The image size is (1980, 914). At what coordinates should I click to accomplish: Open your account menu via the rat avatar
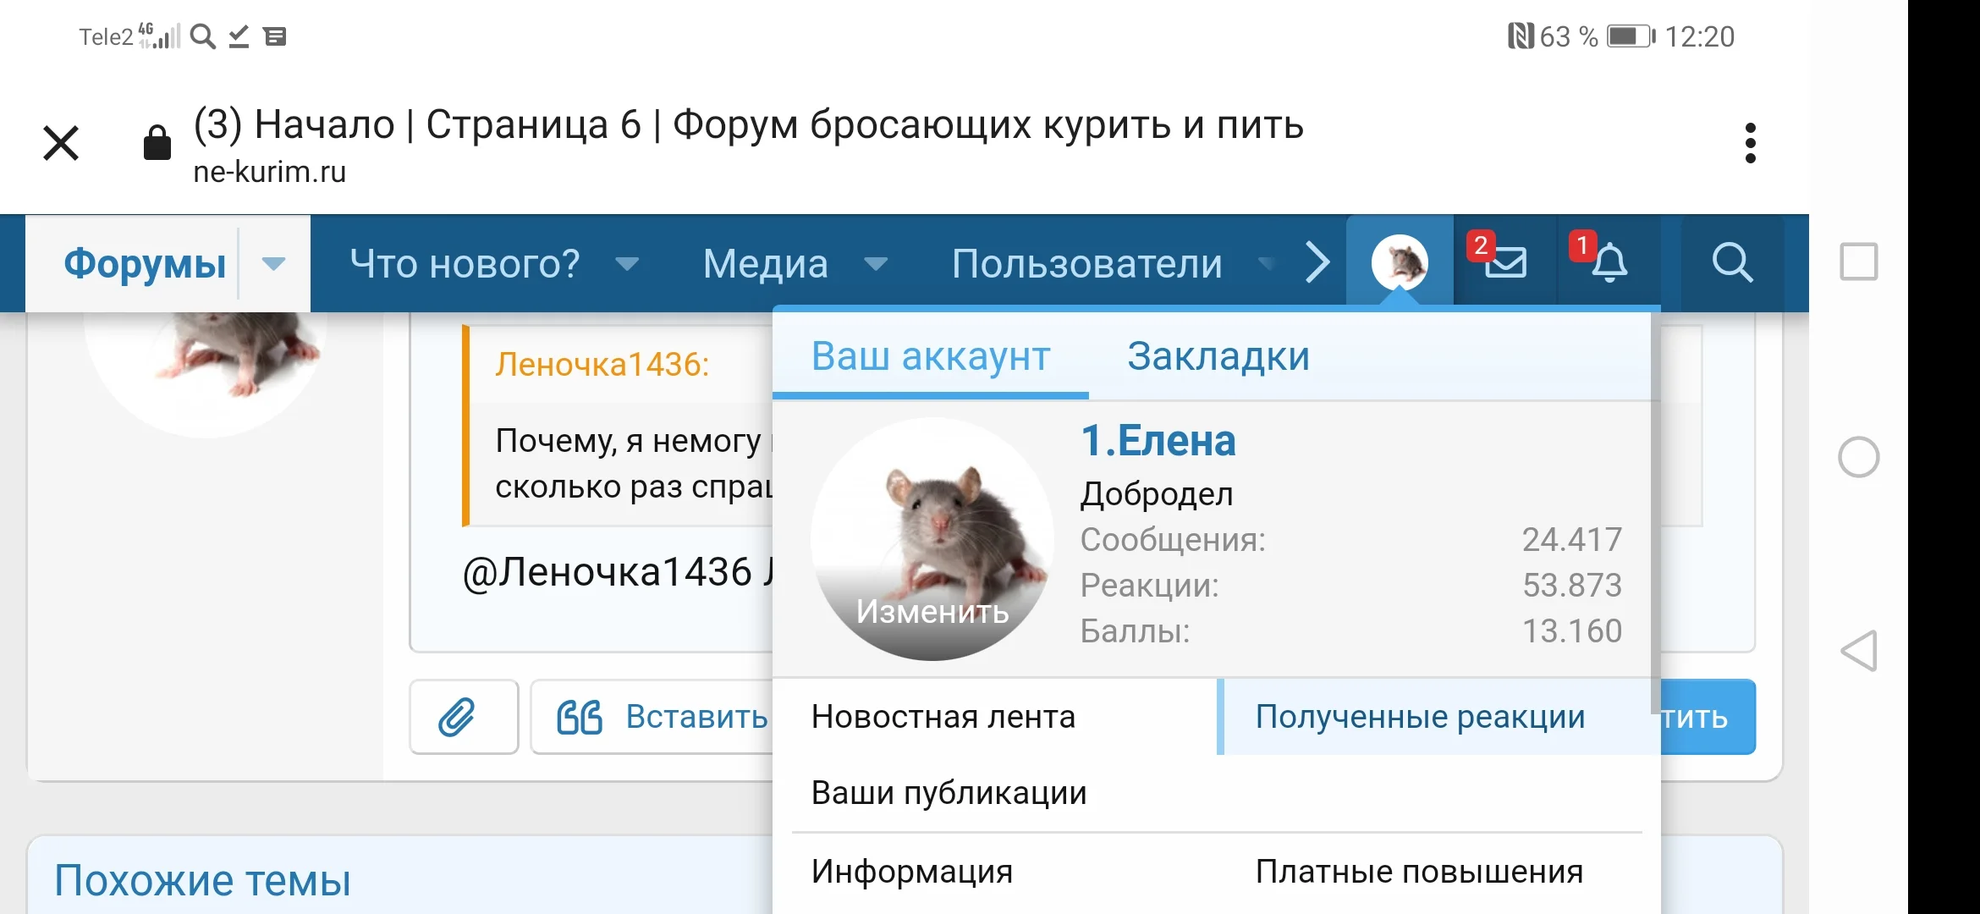pos(1400,261)
